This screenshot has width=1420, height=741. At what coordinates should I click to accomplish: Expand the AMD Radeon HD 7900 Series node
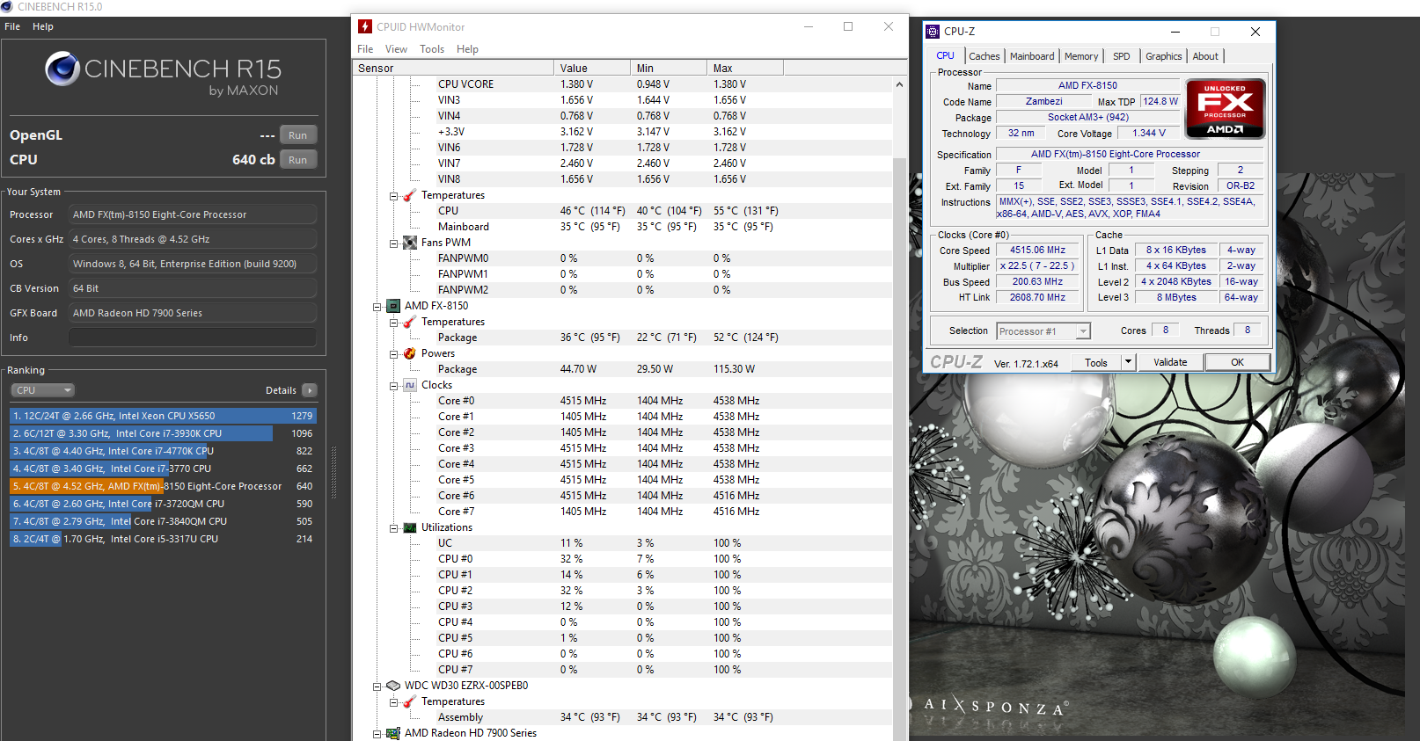[x=377, y=734]
